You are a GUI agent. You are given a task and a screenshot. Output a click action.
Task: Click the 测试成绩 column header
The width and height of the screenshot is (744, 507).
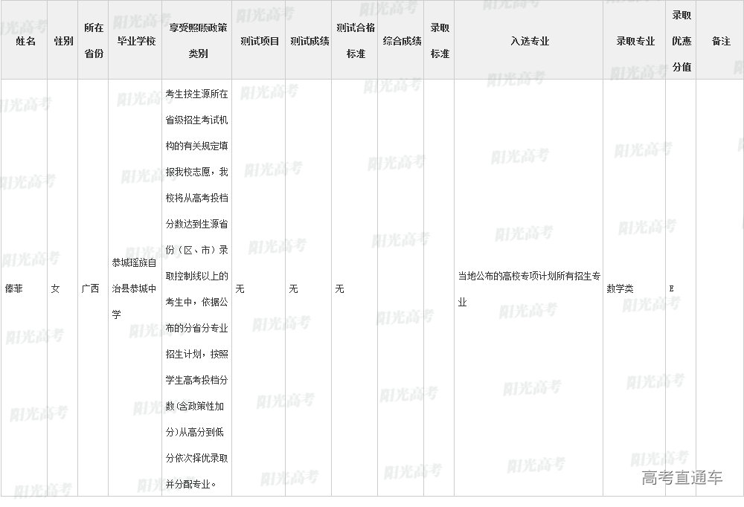coord(310,41)
